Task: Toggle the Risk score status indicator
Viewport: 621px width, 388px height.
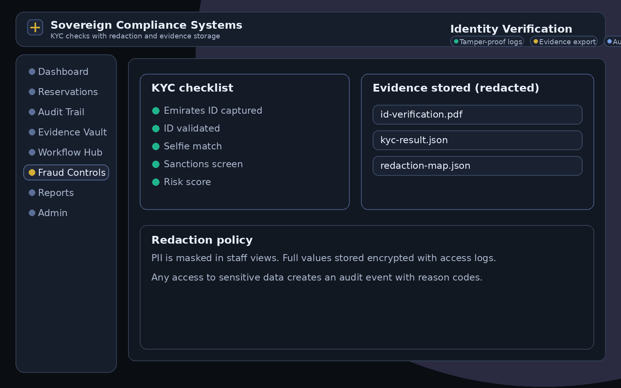Action: pos(156,182)
